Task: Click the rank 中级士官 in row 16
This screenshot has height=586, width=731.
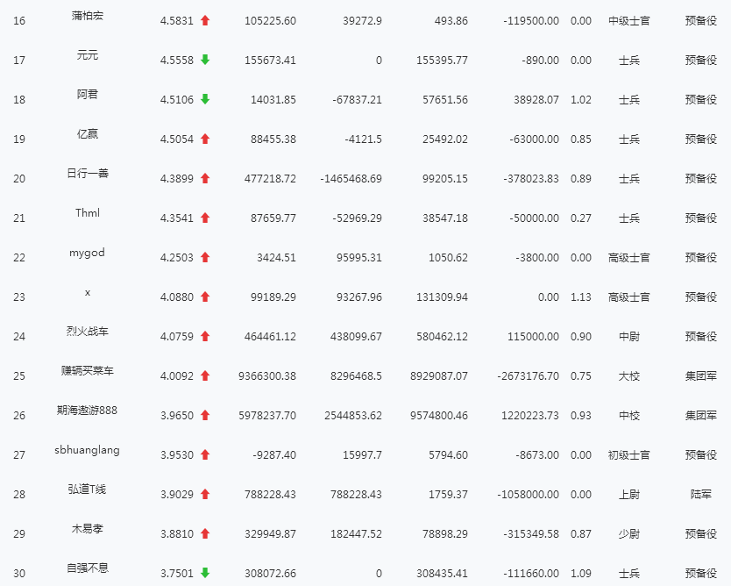Action: coord(629,21)
